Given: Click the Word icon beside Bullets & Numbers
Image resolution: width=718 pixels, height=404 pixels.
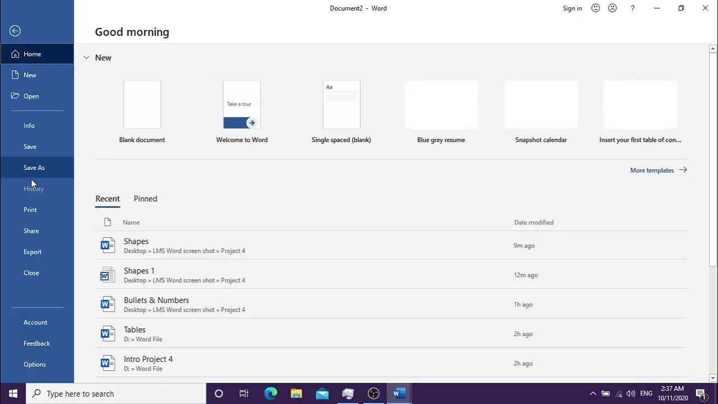Looking at the screenshot, I should (108, 305).
